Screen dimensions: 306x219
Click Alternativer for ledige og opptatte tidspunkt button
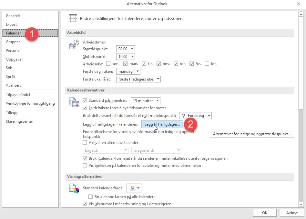tap(252, 134)
